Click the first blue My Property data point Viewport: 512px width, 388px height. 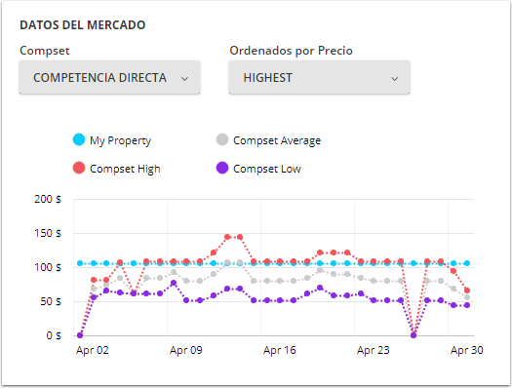(x=80, y=263)
